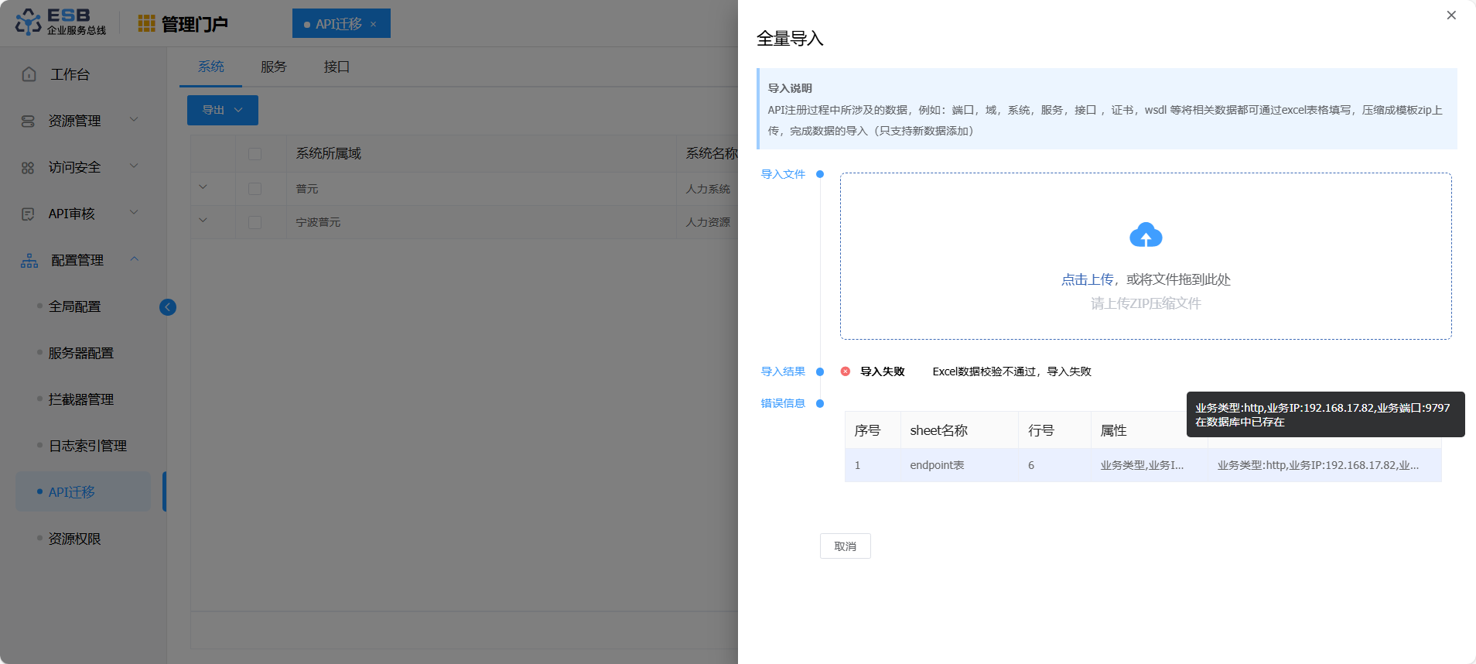Toggle the select-all checkbox in table header
Screen dimensions: 1476x664
pos(255,154)
